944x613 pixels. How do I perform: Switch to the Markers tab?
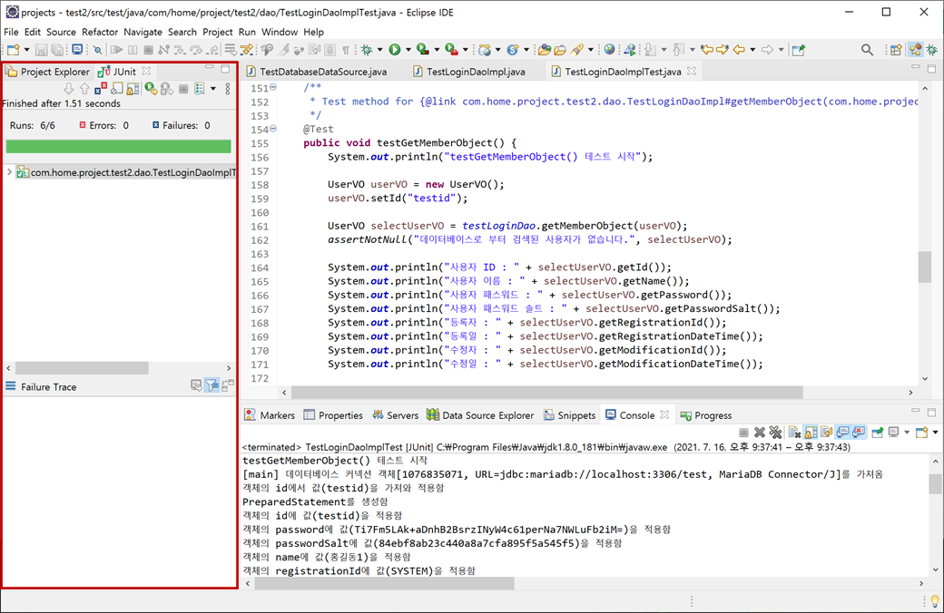click(270, 415)
